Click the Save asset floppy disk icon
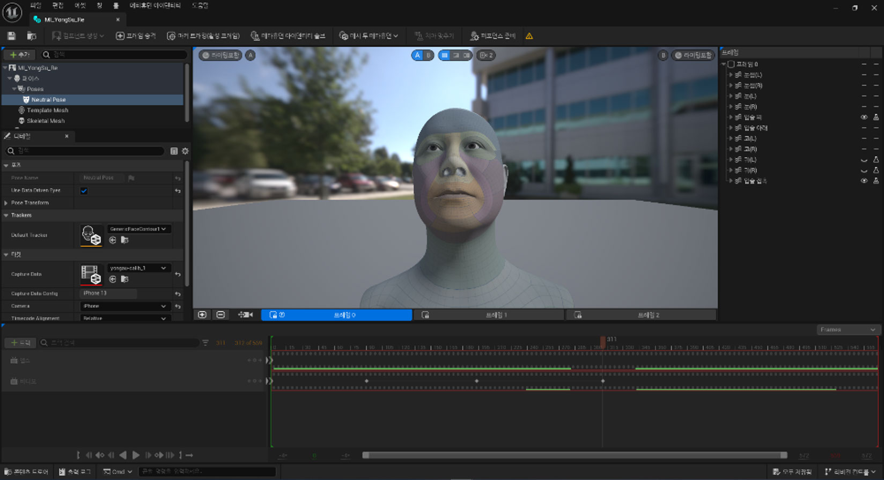The width and height of the screenshot is (884, 480). [x=11, y=36]
